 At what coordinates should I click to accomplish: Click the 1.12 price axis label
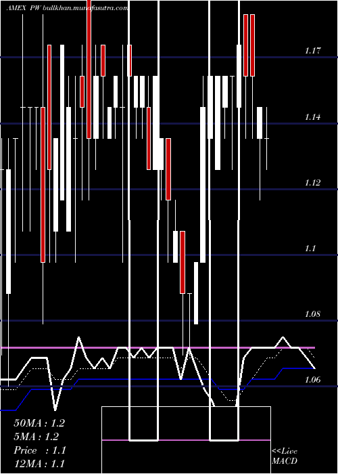pos(312,183)
